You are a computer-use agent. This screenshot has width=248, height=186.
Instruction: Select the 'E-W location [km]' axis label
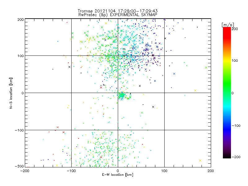117,175
